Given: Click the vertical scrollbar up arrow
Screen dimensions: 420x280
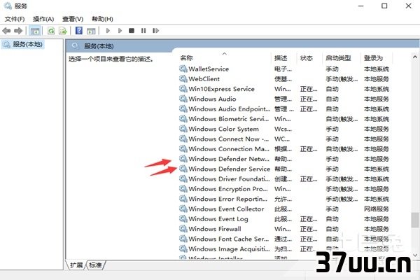Looking at the screenshot, I should [415, 57].
